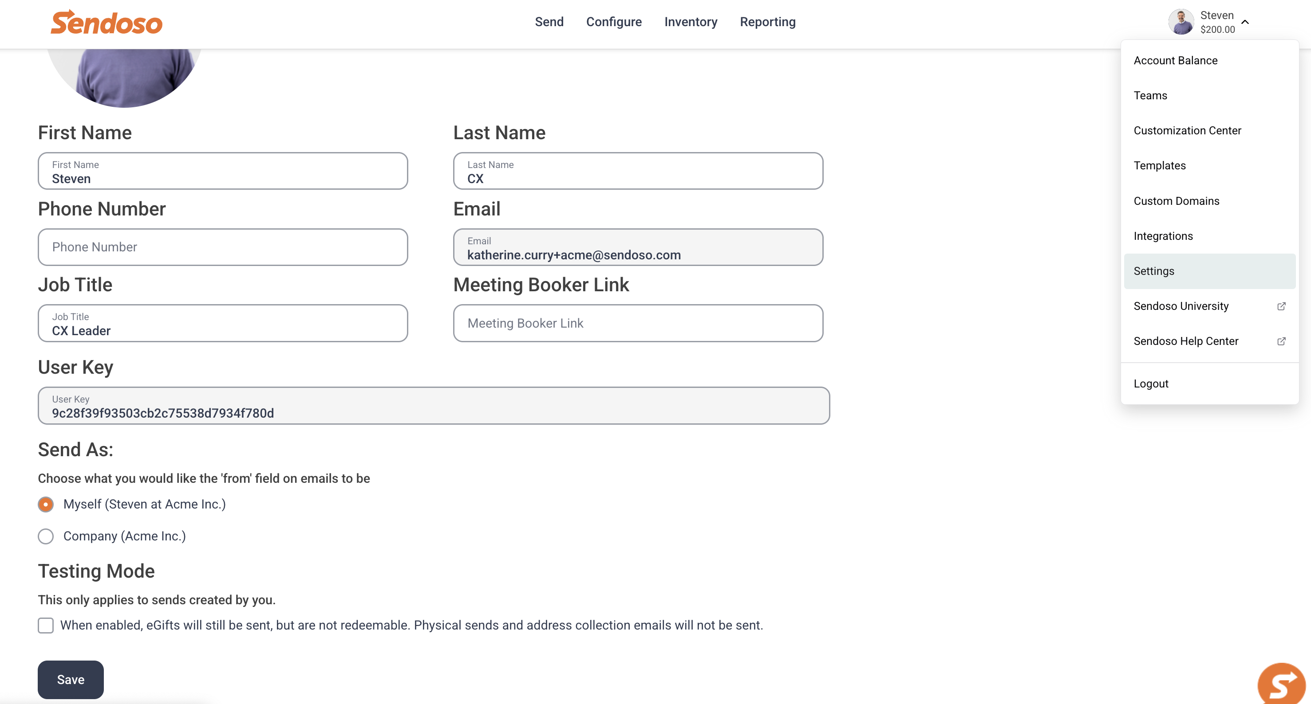Click the Save button
Viewport: 1311px width, 704px height.
[x=71, y=680]
